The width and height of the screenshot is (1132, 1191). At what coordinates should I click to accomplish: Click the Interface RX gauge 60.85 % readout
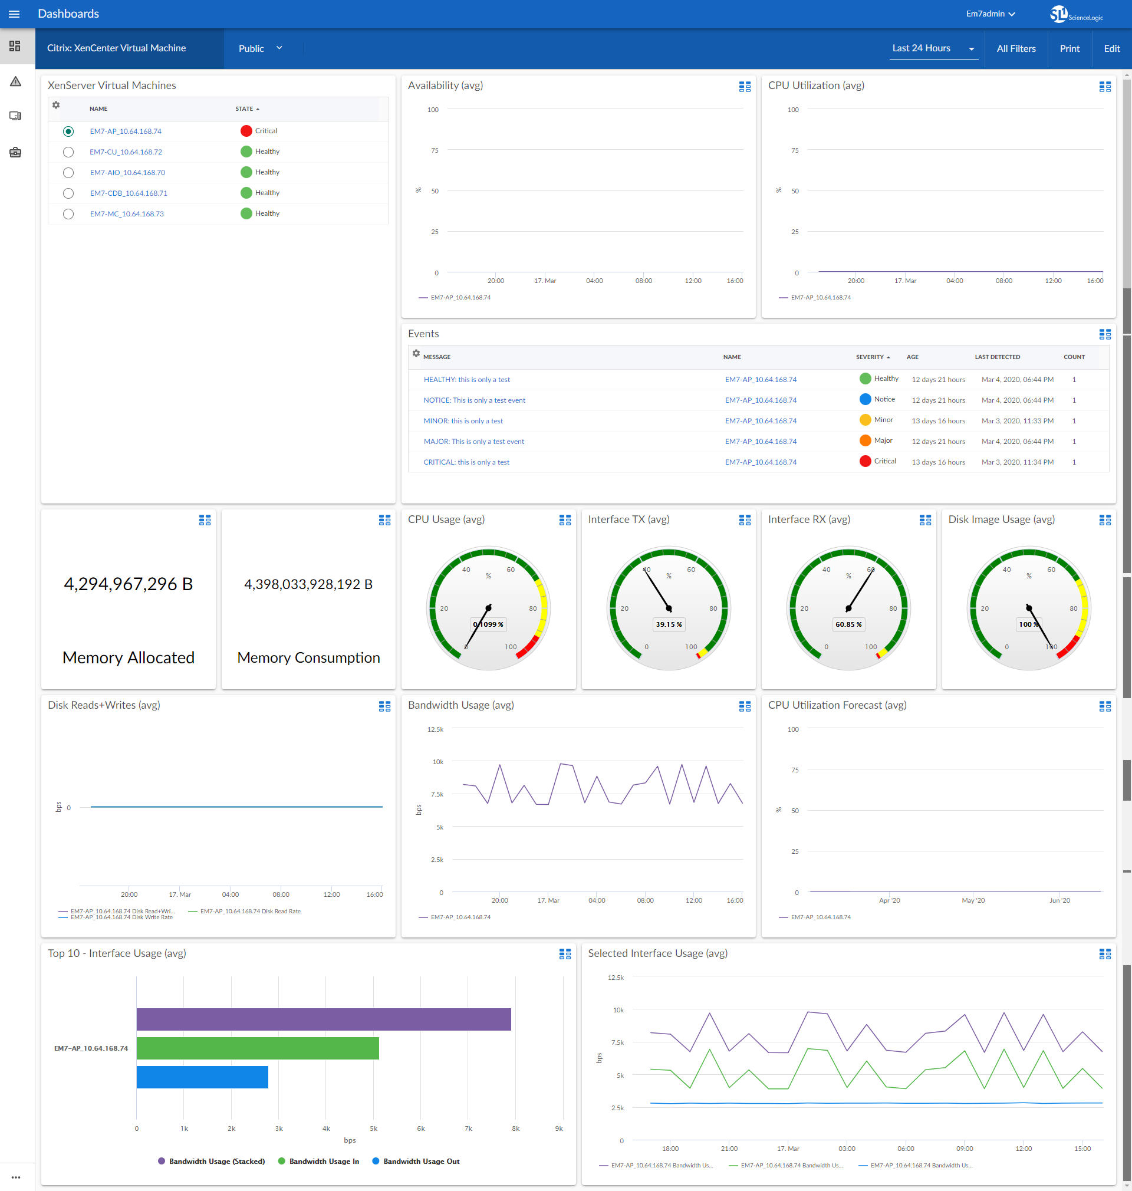click(x=848, y=625)
